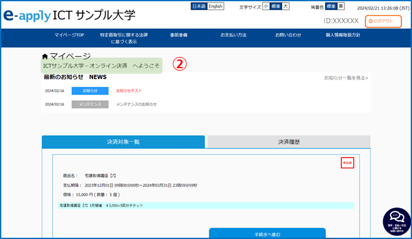The width and height of the screenshot is (412, 239).
Task: Click the gray メンテナンス category badge
Action: coord(90,104)
